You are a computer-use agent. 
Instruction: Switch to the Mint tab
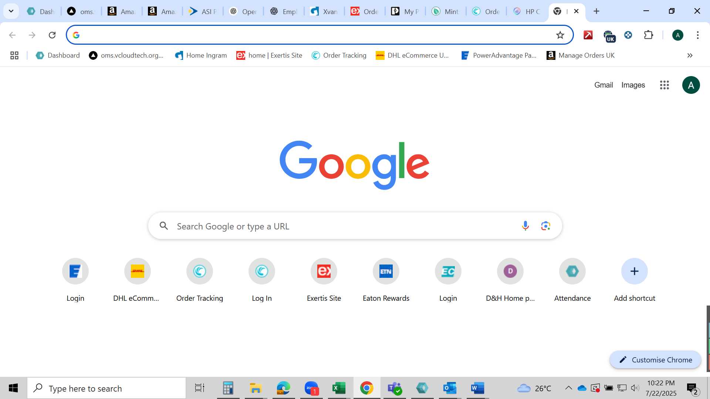(x=446, y=11)
